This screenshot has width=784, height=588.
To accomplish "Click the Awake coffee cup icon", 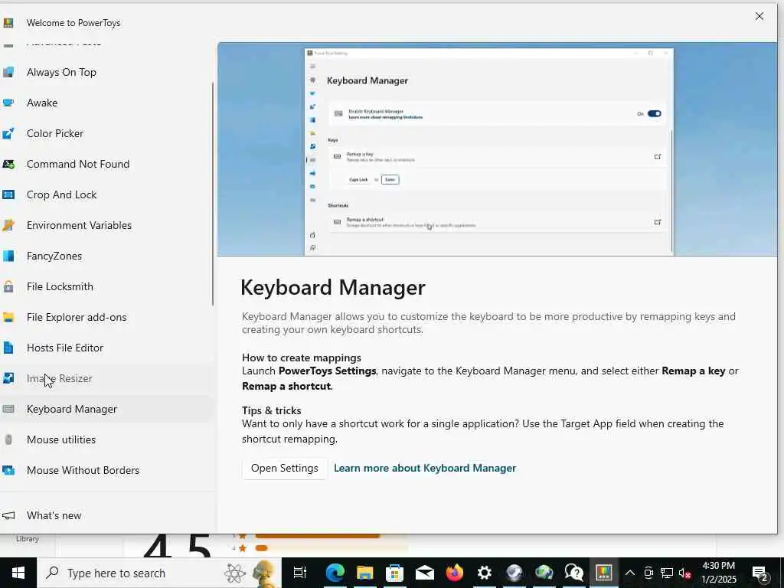I will (8, 103).
